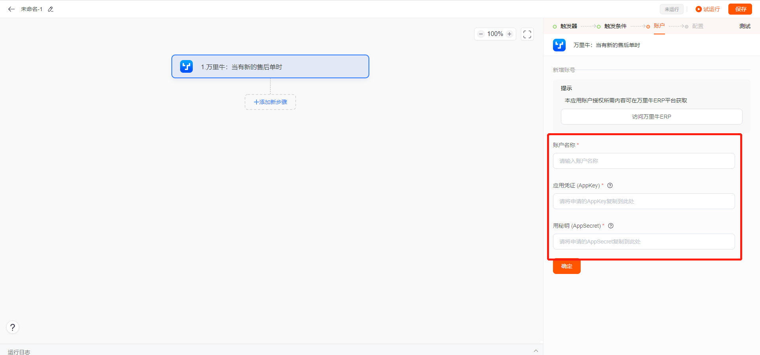
Task: Click the 运行日志 label
Action: 19,352
